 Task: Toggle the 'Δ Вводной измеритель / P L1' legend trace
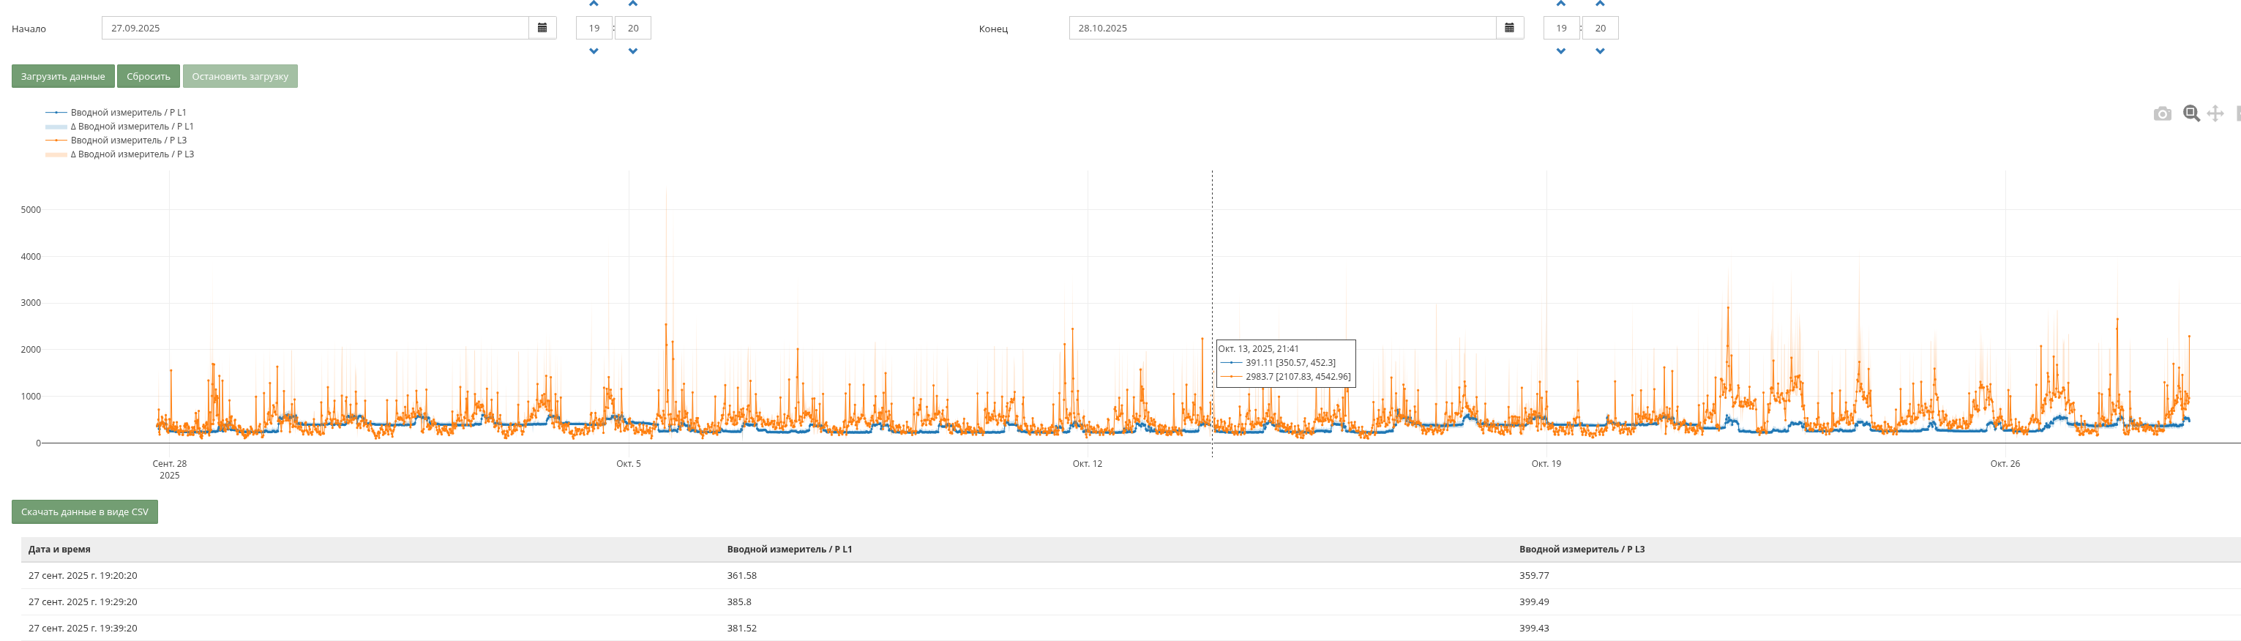131,126
